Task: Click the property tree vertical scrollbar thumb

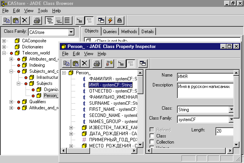Action: [x=140, y=85]
